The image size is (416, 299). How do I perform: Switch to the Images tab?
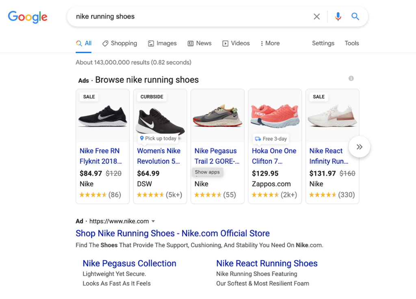pyautogui.click(x=162, y=43)
